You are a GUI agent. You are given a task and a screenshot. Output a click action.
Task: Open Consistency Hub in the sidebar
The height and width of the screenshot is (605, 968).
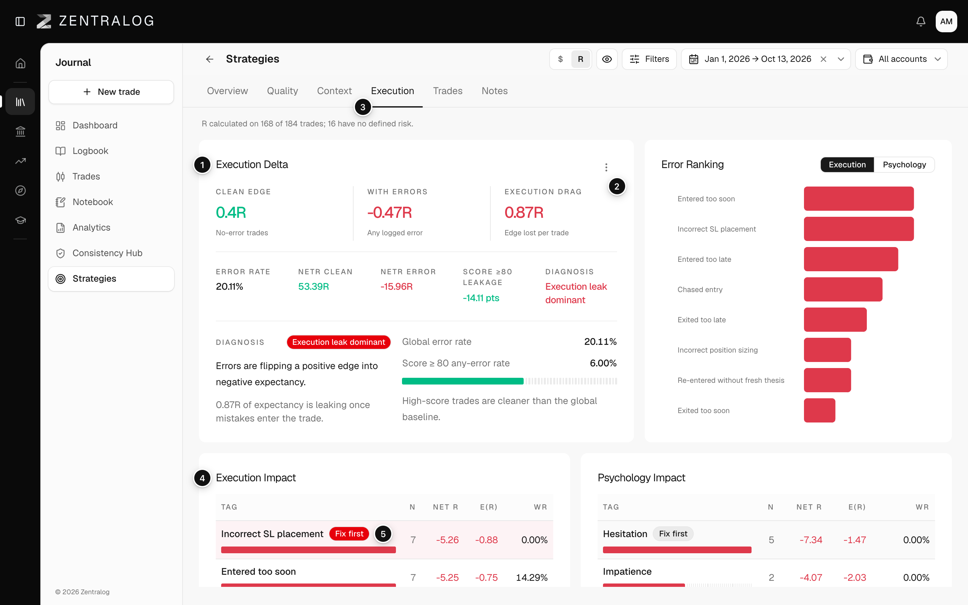pos(111,253)
